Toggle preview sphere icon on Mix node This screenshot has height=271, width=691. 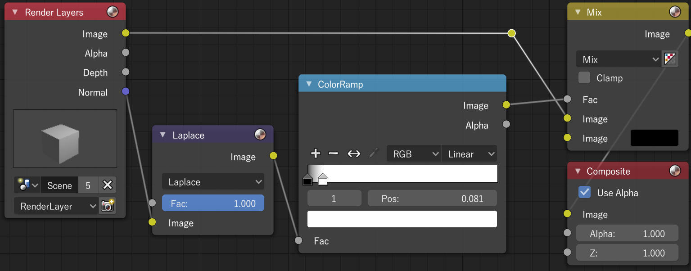pyautogui.click(x=675, y=12)
